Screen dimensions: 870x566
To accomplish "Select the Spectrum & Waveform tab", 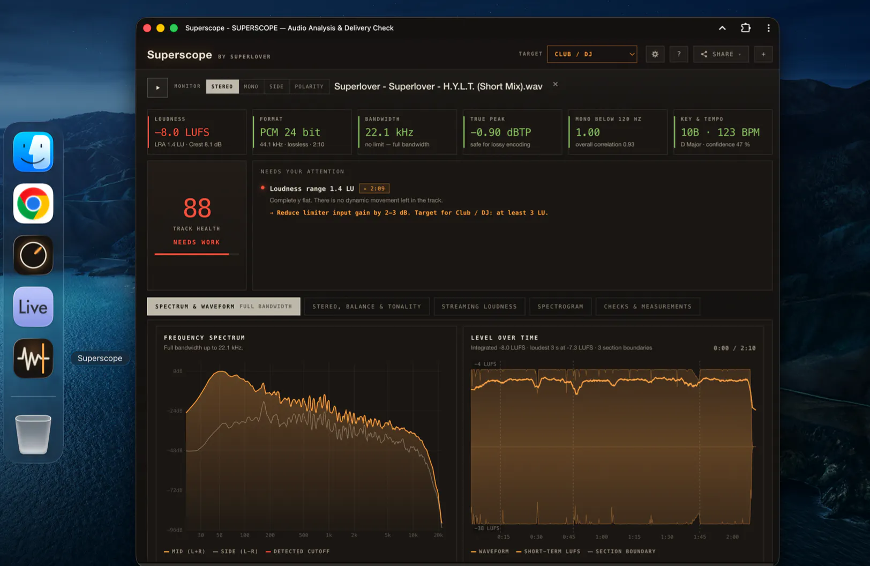I will [x=224, y=307].
